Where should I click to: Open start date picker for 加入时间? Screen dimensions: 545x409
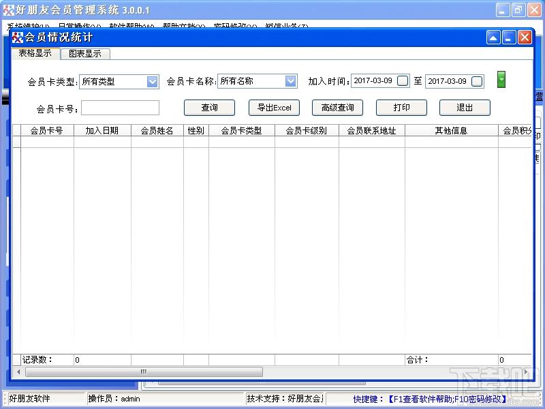403,80
